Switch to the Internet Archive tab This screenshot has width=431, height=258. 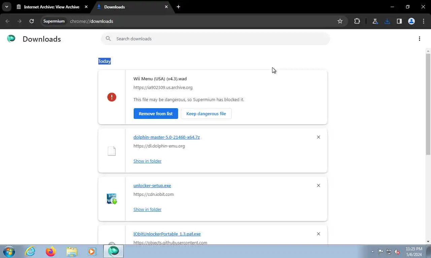(52, 7)
